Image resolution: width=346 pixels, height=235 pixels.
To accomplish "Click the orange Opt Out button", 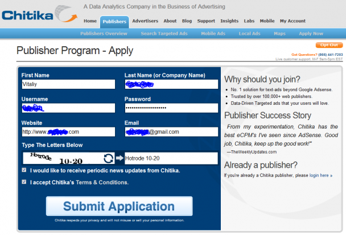I will pos(329,45).
